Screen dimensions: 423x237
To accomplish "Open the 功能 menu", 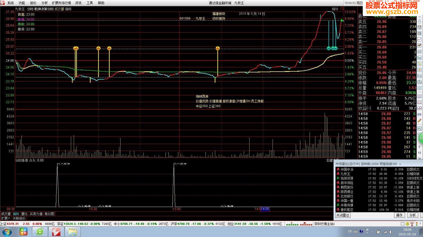I will pyautogui.click(x=22, y=3).
